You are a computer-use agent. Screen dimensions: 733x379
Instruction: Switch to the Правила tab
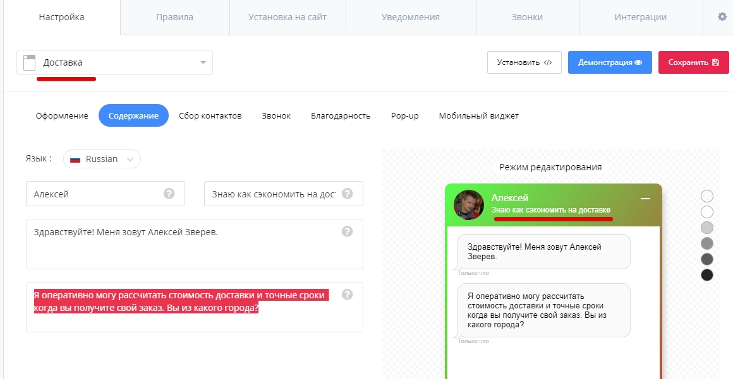click(x=174, y=17)
